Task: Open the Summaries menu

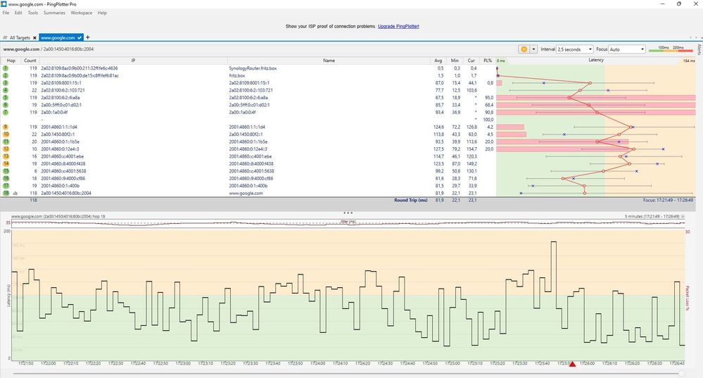Action: point(54,13)
